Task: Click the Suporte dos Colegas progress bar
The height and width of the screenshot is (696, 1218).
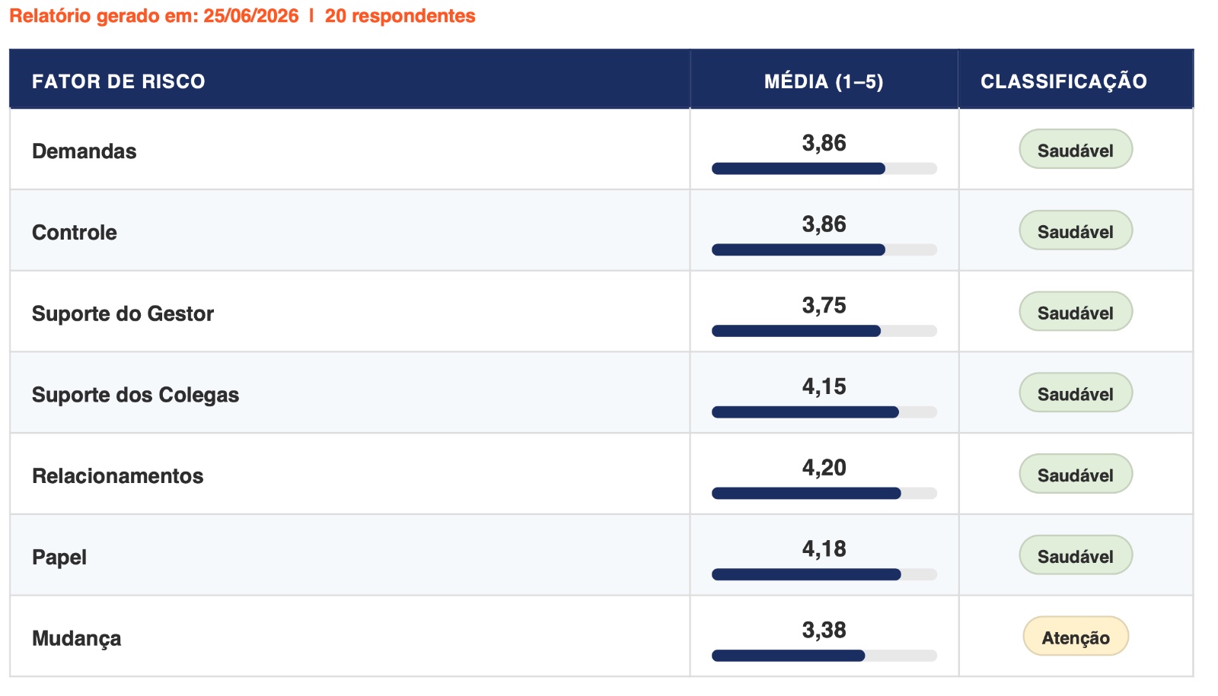Action: (824, 412)
